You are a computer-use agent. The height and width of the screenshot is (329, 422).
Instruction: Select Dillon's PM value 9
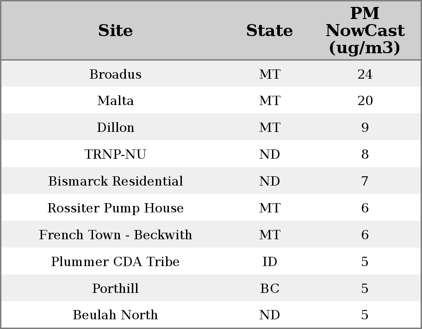pos(365,128)
